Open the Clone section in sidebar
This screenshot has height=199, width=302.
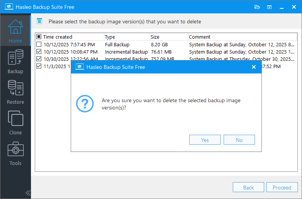[15, 122]
